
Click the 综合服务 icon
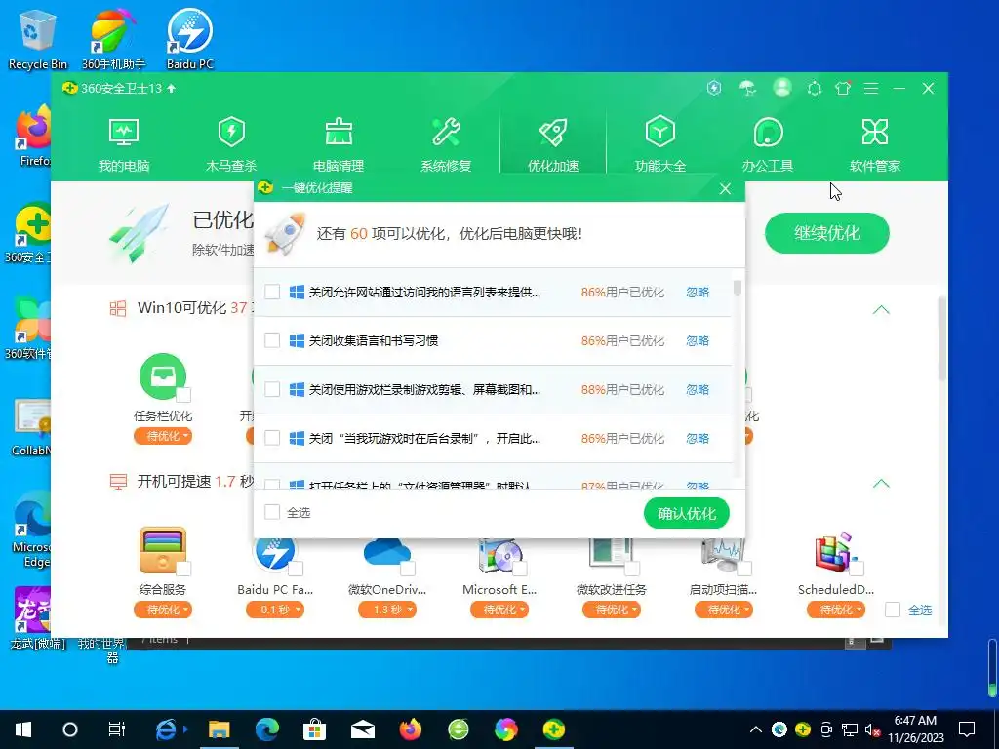point(163,550)
